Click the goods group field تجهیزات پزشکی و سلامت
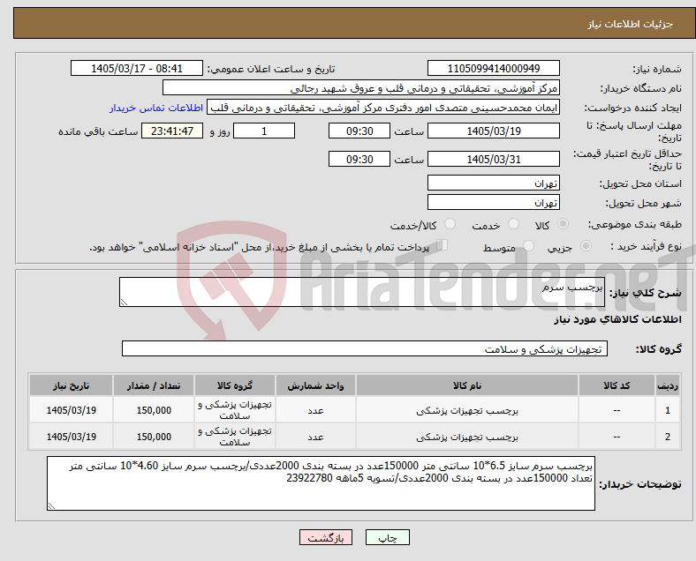Viewport: 696px width, 561px height. [365, 348]
